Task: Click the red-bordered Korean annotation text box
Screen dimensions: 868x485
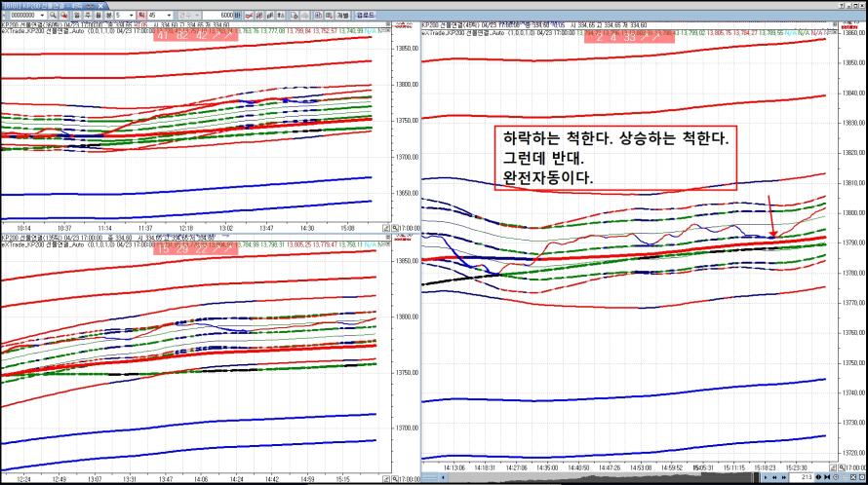Action: [613, 158]
